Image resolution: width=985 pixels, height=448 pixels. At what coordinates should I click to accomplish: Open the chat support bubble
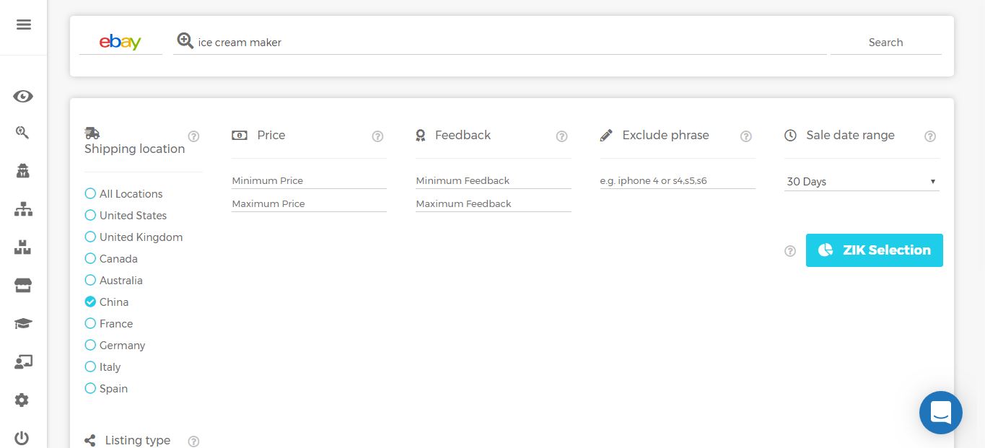(940, 413)
